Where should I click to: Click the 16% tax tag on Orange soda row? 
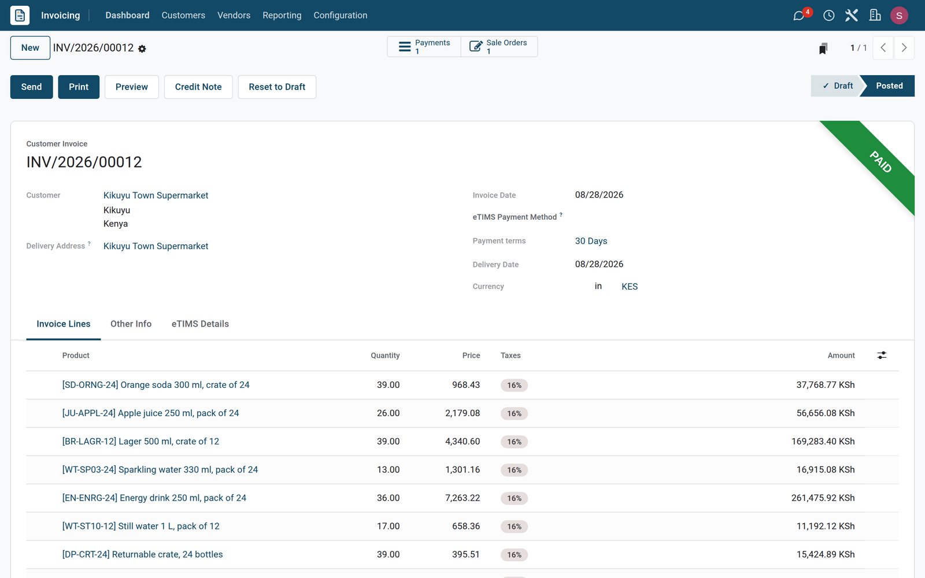coord(515,386)
